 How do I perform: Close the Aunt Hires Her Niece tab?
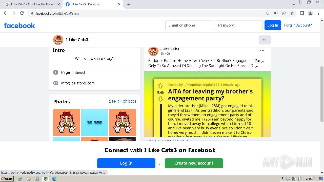(59, 4)
